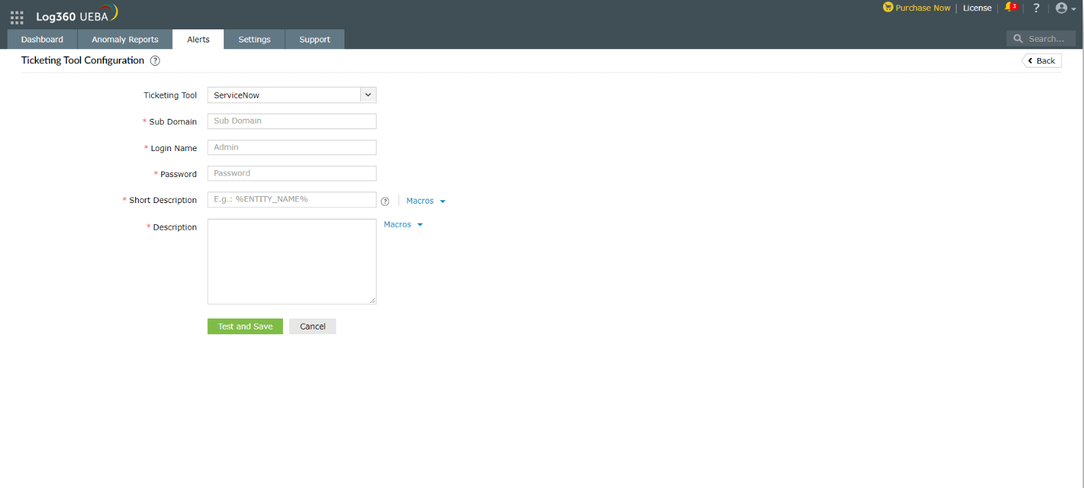1084x488 pixels.
Task: Grab the Description textarea resize handle
Action: 372,301
